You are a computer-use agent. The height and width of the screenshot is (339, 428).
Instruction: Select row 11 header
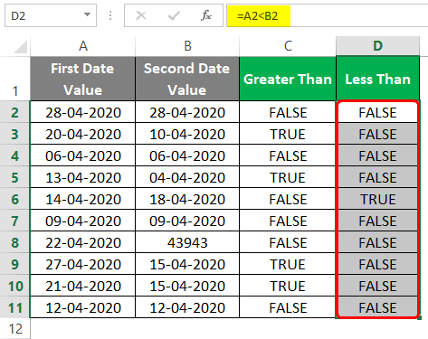pos(15,307)
